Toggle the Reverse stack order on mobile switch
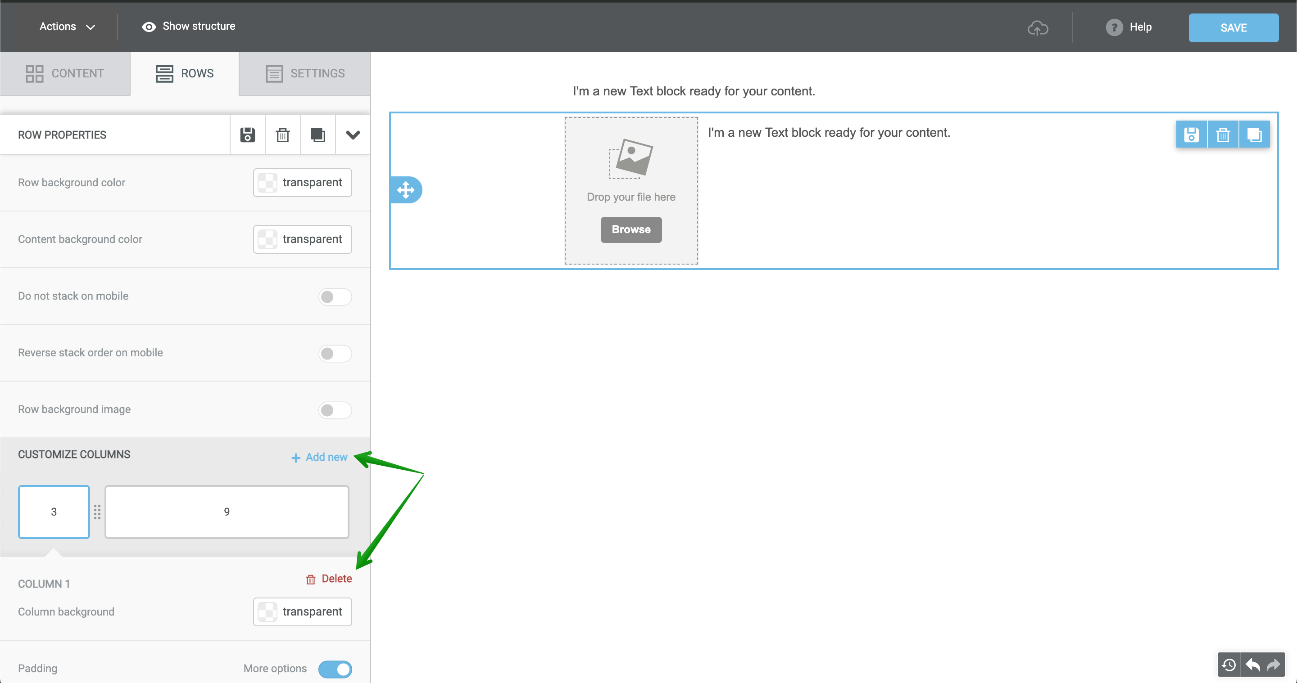The image size is (1297, 683). tap(335, 353)
